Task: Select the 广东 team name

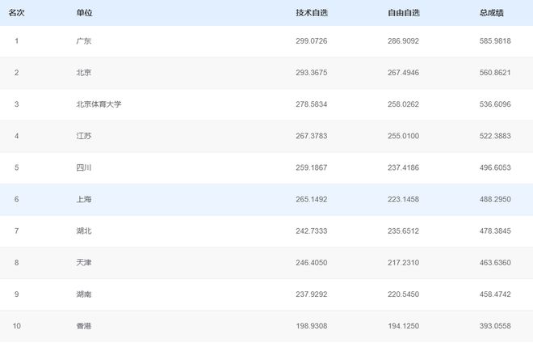Action: (83, 41)
